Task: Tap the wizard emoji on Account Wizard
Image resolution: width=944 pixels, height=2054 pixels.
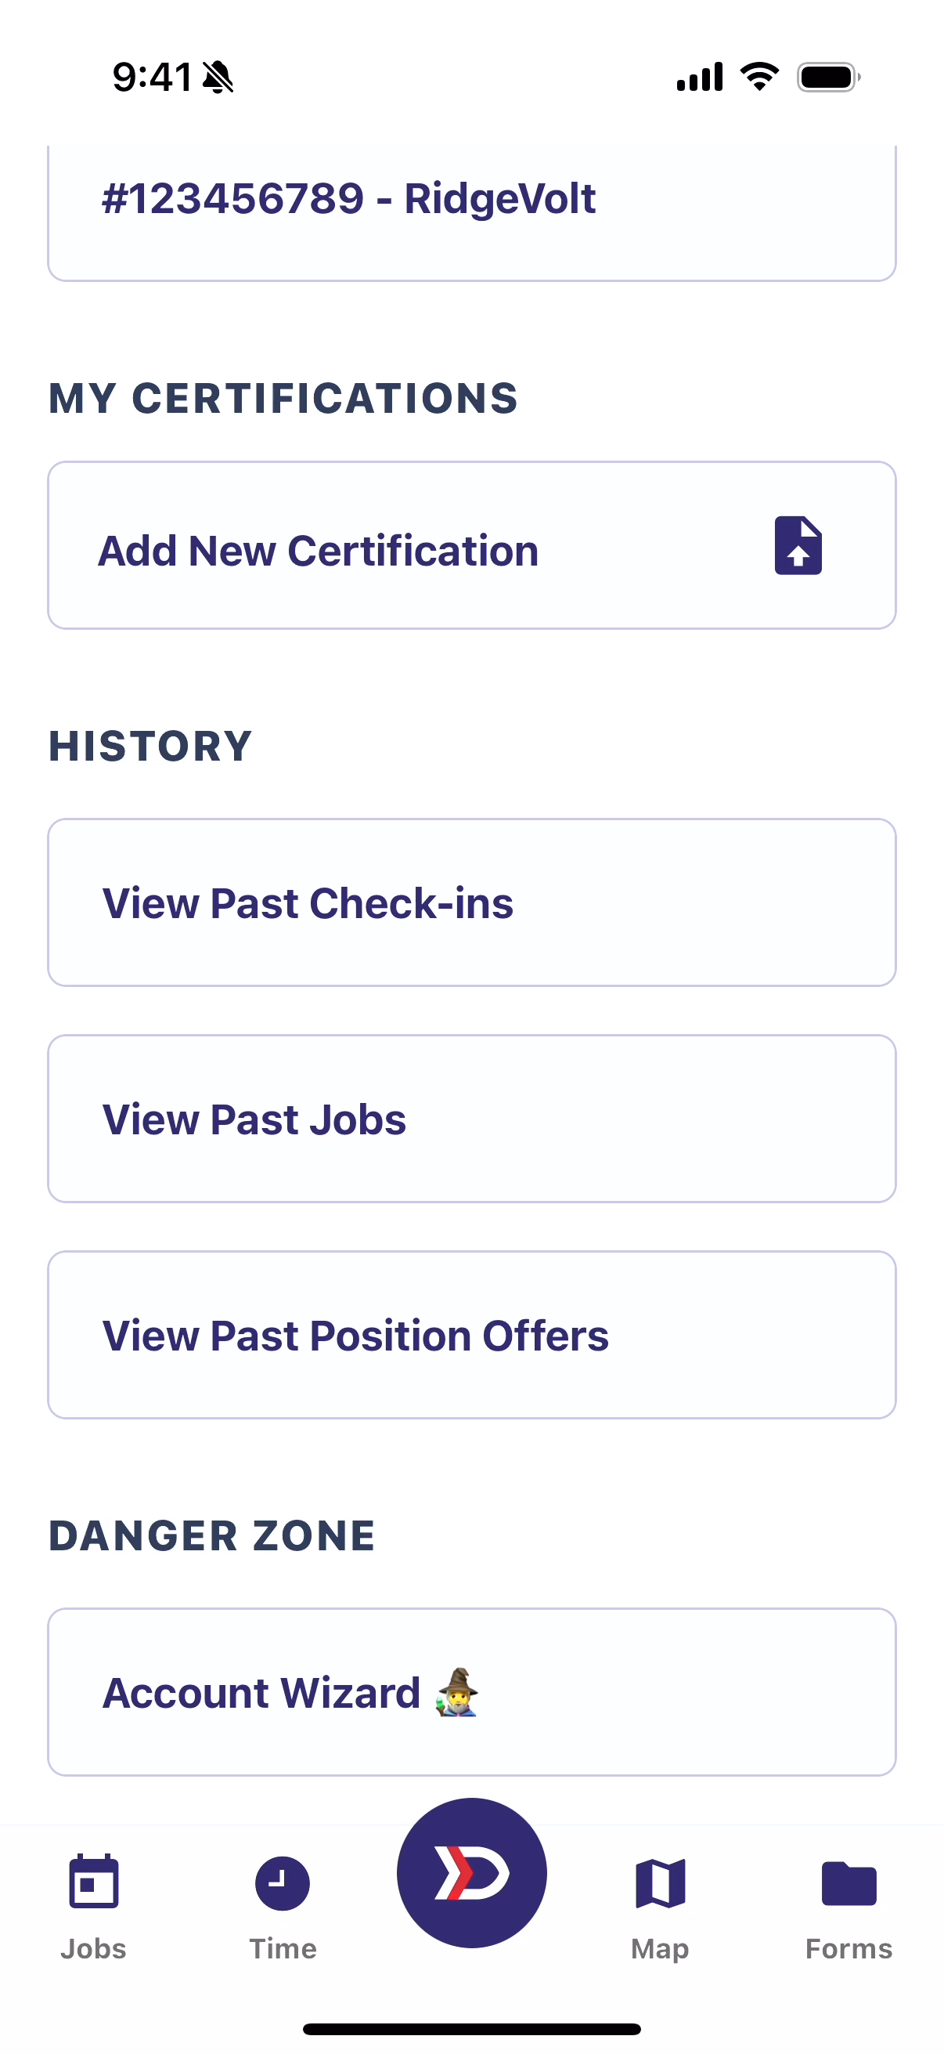Action: (x=456, y=1692)
